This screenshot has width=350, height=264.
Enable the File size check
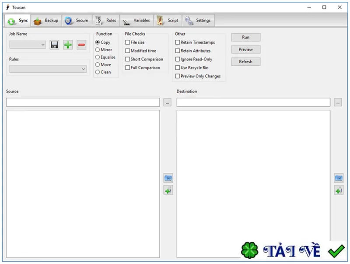135,42
